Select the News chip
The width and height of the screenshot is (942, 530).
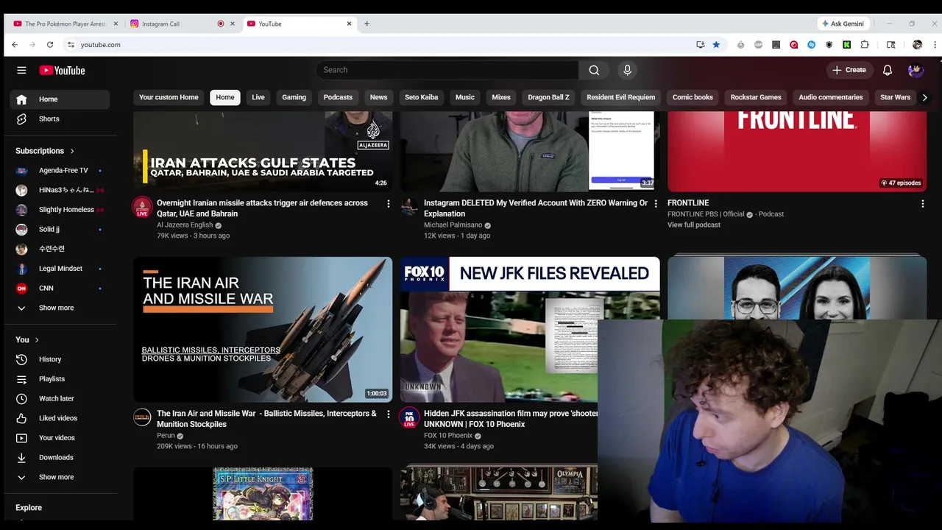378,97
